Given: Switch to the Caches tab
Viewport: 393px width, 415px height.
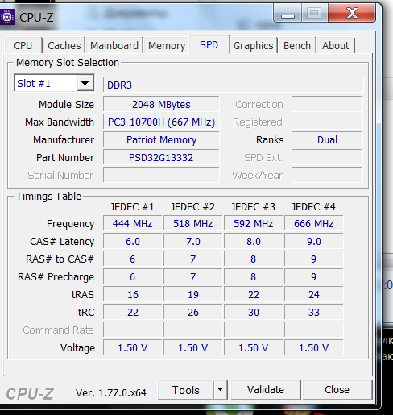Looking at the screenshot, I should (x=64, y=46).
